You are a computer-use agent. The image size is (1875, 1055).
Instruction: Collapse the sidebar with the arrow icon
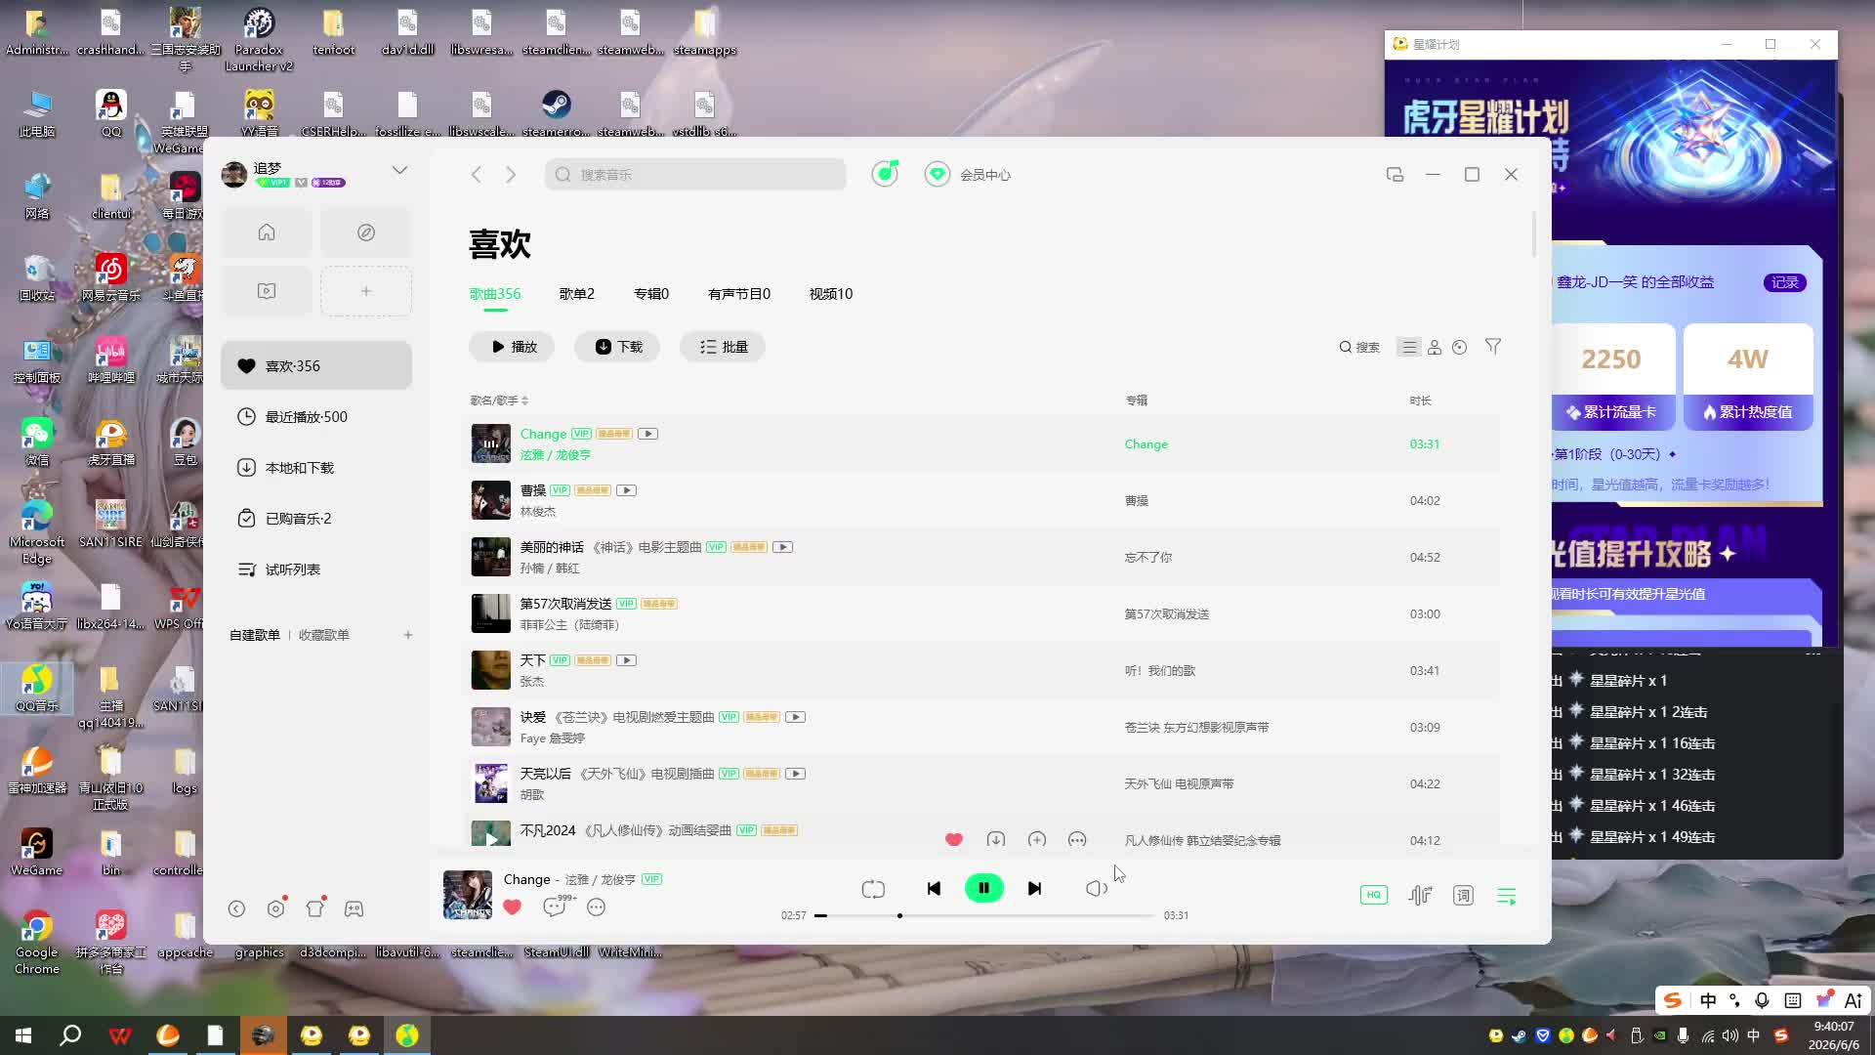tap(236, 908)
